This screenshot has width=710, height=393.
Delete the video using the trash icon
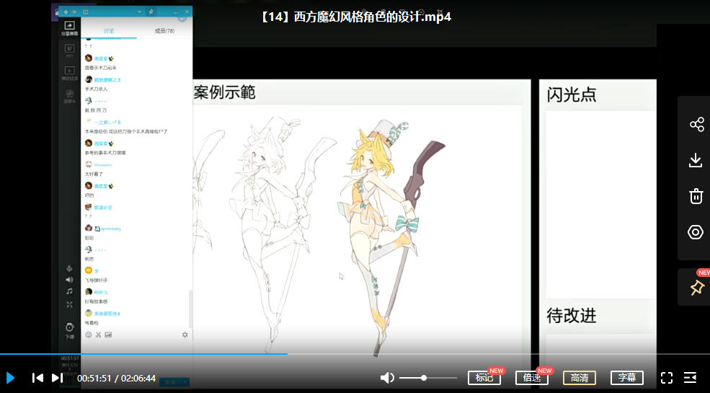(696, 196)
